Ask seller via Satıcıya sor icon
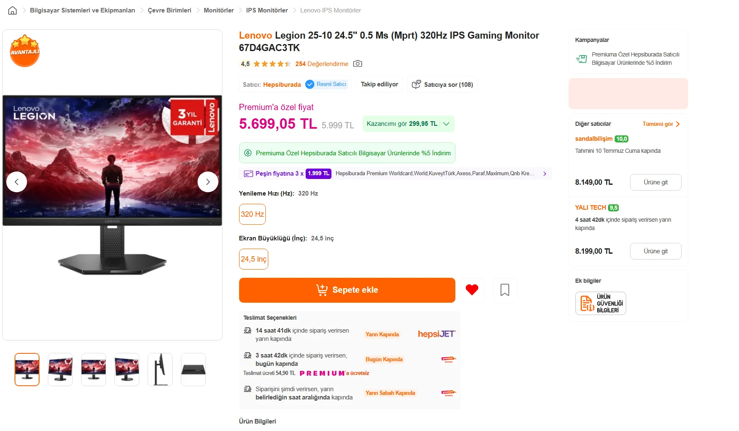The height and width of the screenshot is (431, 739). pyautogui.click(x=416, y=84)
